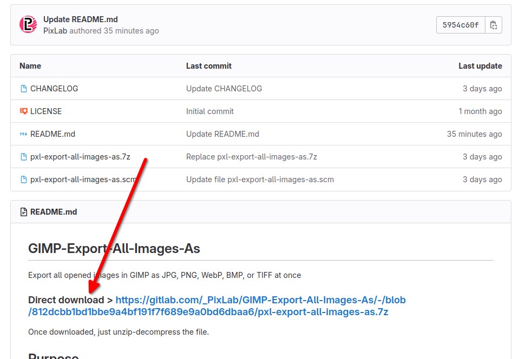
Task: Open the 'Update CHANGELOG' commit message
Action: point(224,89)
